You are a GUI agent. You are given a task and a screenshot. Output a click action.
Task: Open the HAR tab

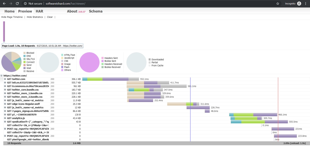pos(39,11)
